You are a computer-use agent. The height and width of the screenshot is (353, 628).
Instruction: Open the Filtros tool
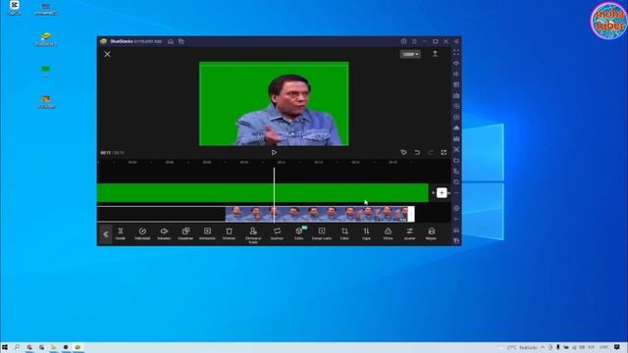(389, 233)
